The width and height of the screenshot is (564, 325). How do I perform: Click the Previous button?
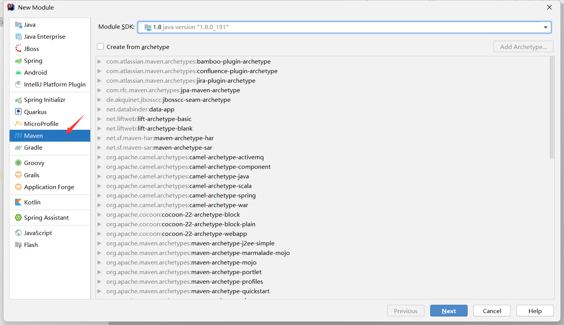point(406,311)
